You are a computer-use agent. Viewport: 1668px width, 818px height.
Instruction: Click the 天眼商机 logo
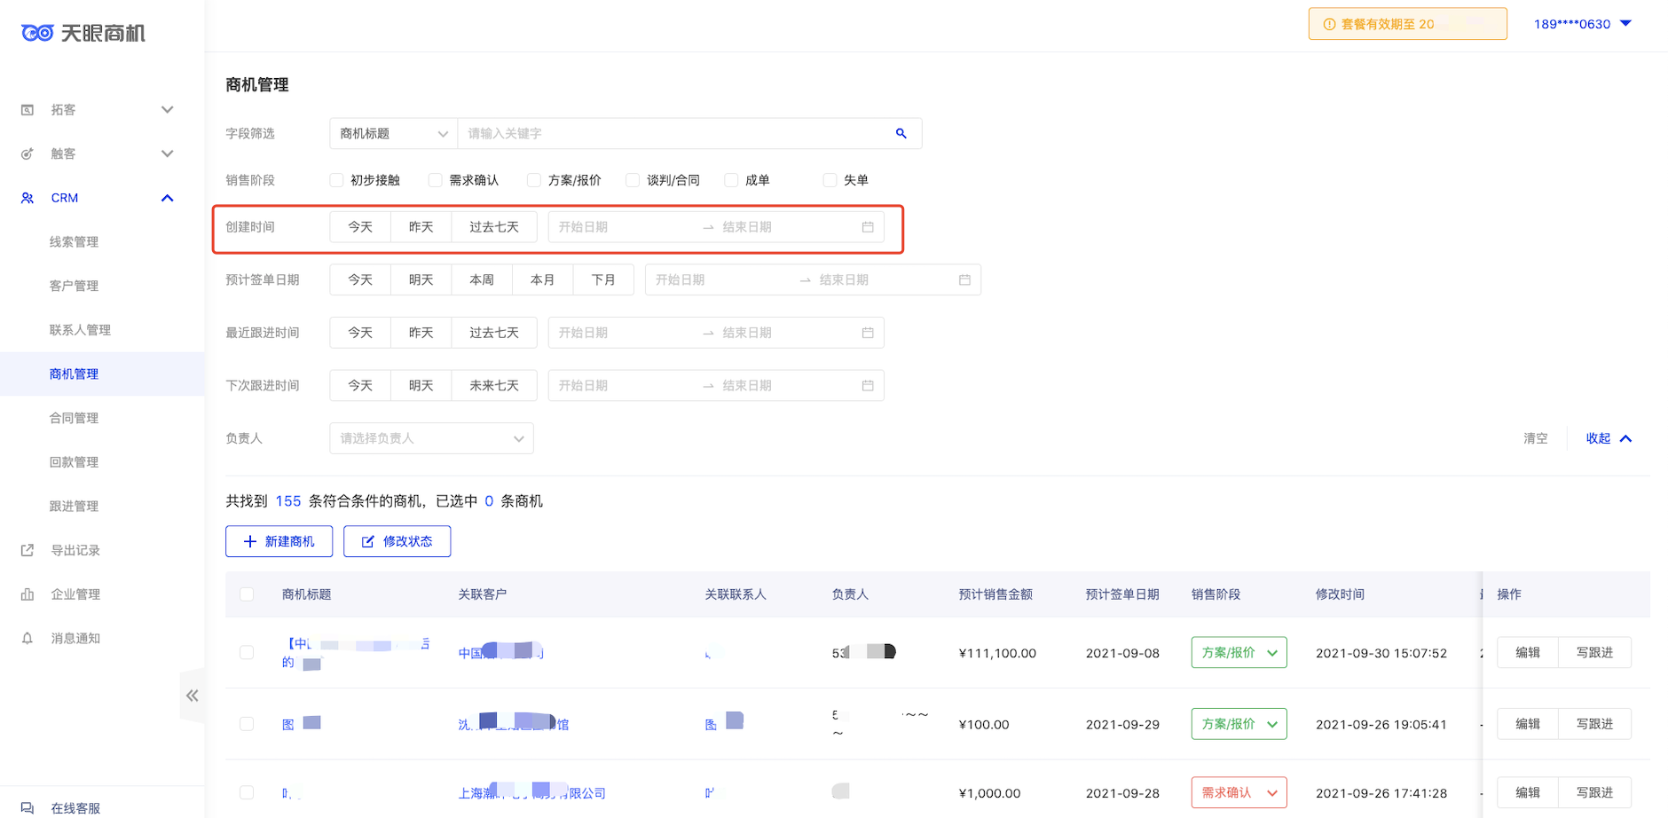click(x=83, y=33)
